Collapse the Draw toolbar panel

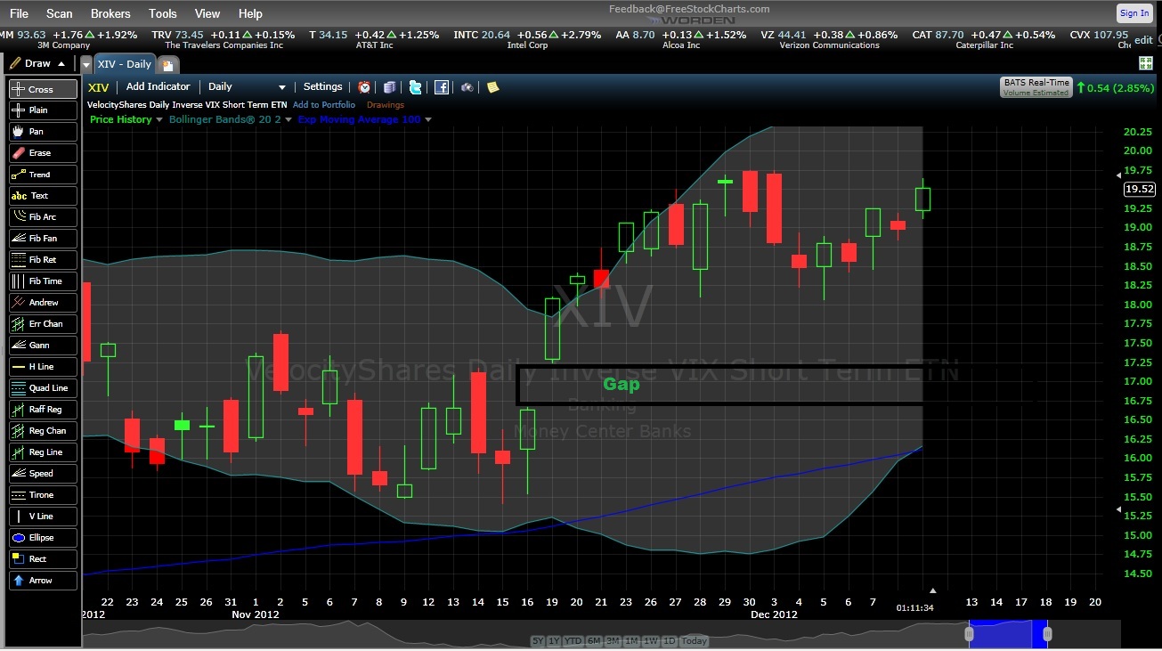click(x=61, y=64)
